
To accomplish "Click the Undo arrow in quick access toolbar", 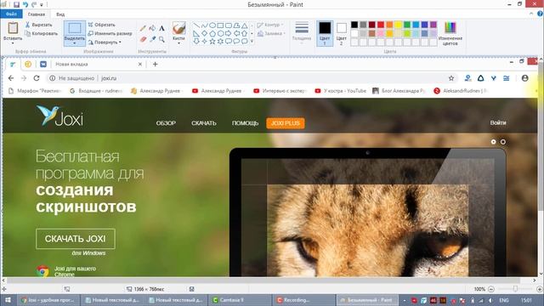I will (x=25, y=4).
